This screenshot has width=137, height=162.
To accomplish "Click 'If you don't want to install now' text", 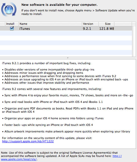I will click(x=78, y=12).
